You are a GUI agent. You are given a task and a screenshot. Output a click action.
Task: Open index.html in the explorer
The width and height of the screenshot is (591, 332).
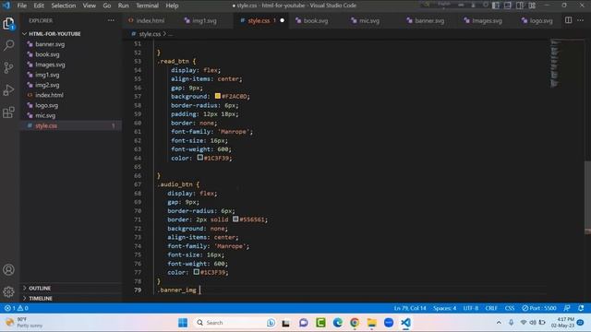coord(49,95)
